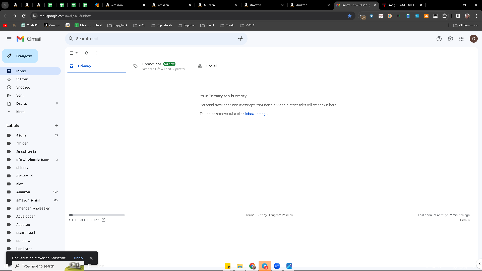Open the select dropdown arrow beside checkbox
This screenshot has height=271, width=482.
pyautogui.click(x=77, y=53)
